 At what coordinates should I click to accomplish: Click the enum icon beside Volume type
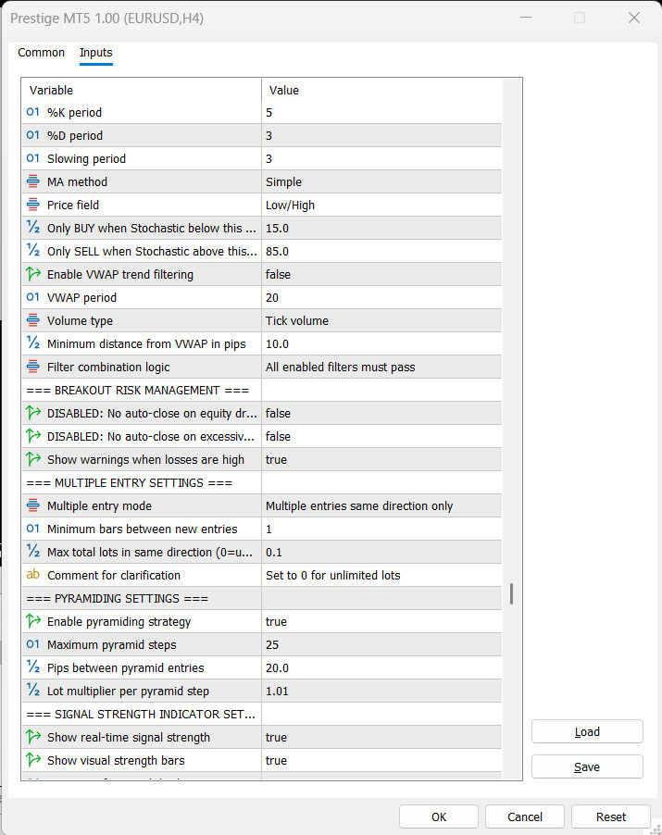[x=33, y=320]
